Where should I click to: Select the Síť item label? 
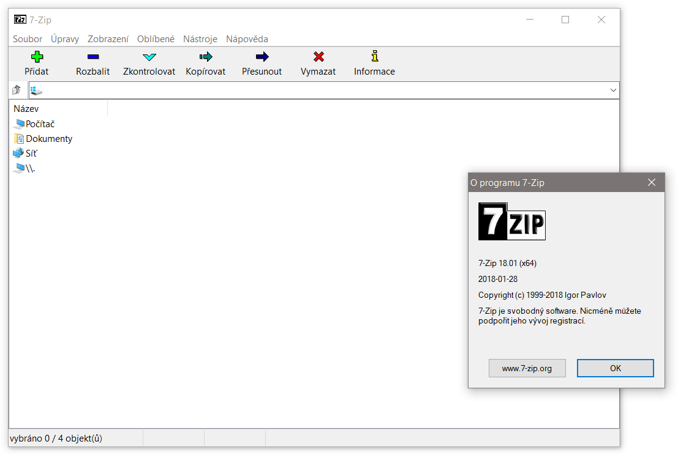[32, 154]
